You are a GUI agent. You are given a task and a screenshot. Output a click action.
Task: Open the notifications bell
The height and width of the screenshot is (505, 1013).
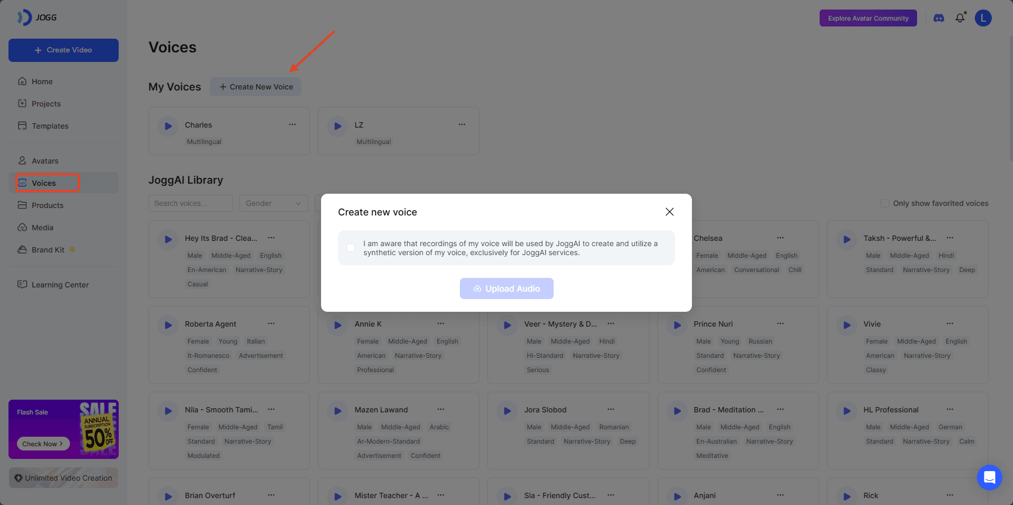tap(960, 18)
